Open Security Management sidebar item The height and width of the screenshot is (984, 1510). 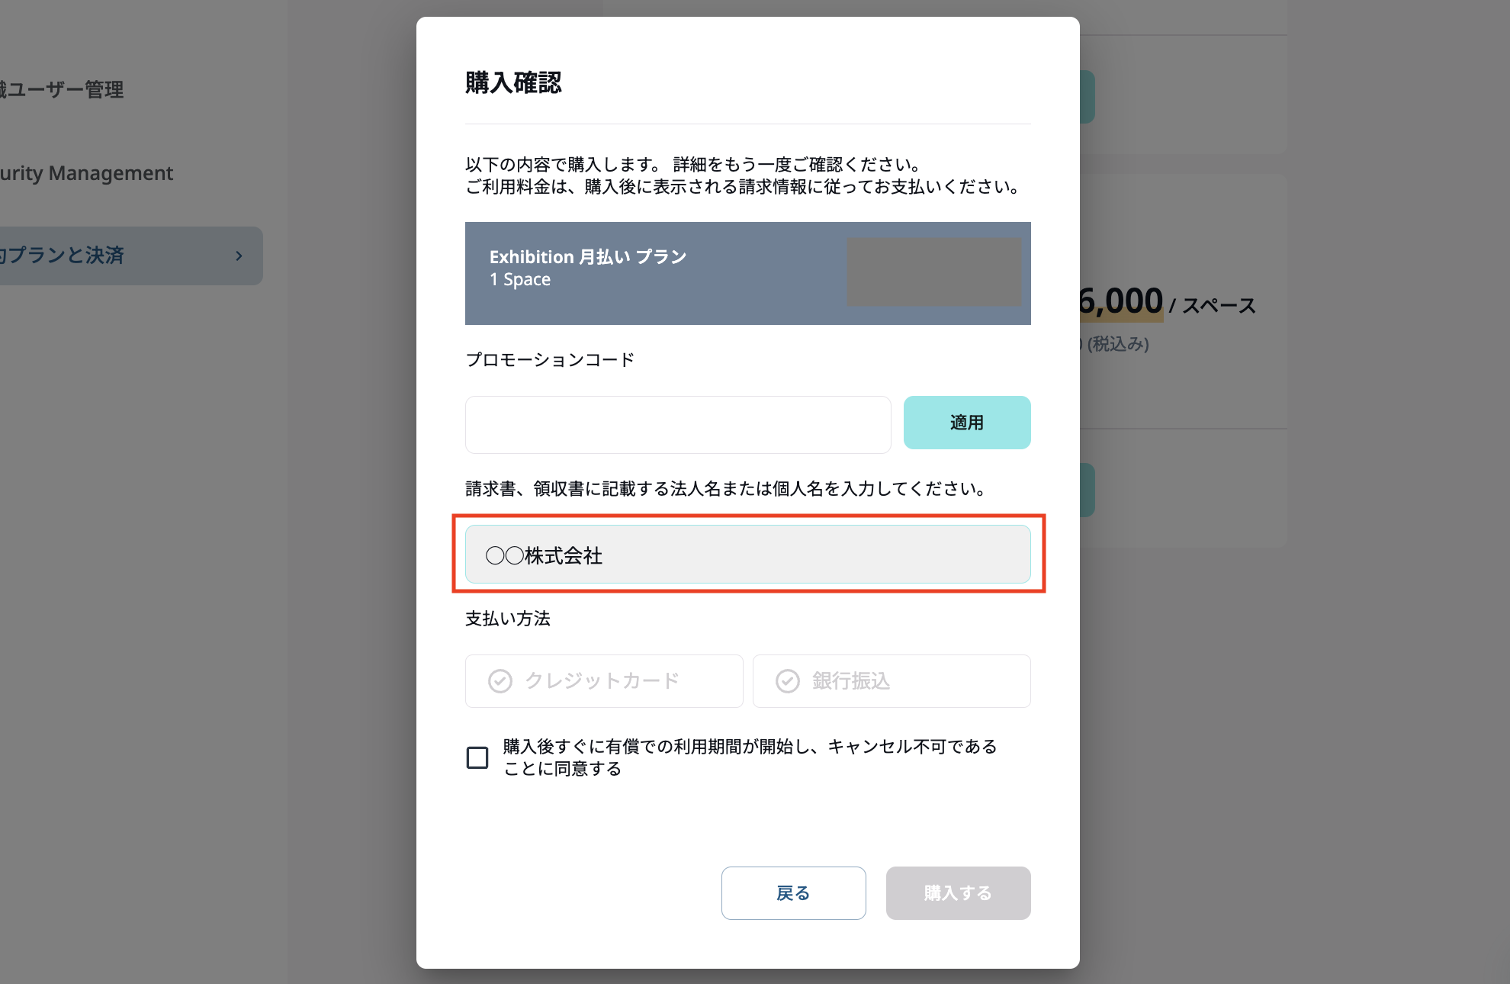[x=86, y=173]
